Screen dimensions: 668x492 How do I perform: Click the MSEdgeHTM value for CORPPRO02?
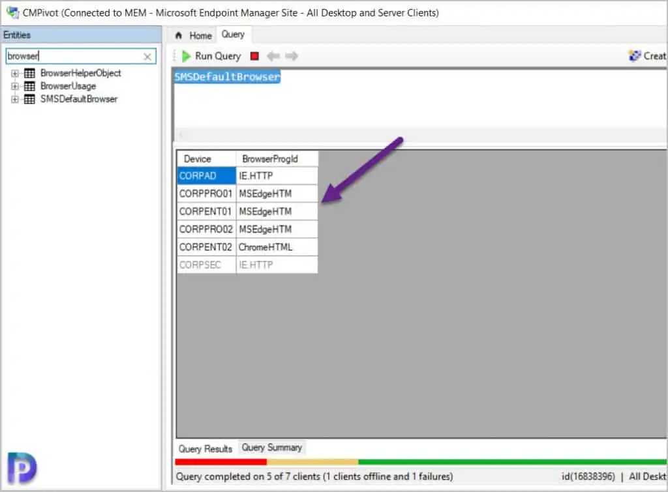277,229
